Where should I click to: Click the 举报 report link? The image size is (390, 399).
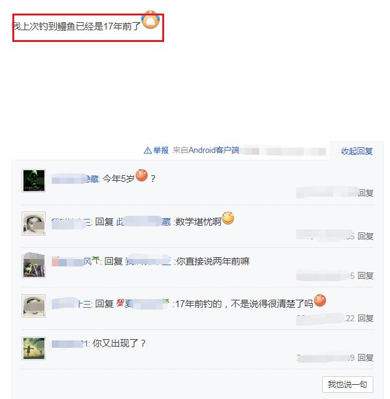160,150
